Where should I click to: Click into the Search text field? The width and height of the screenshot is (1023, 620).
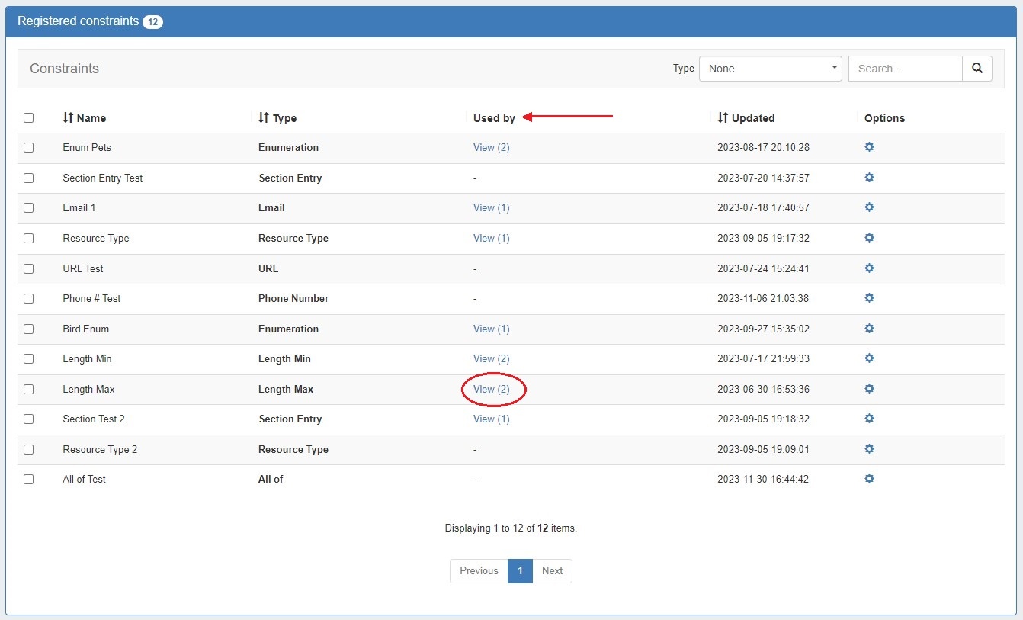coord(905,69)
